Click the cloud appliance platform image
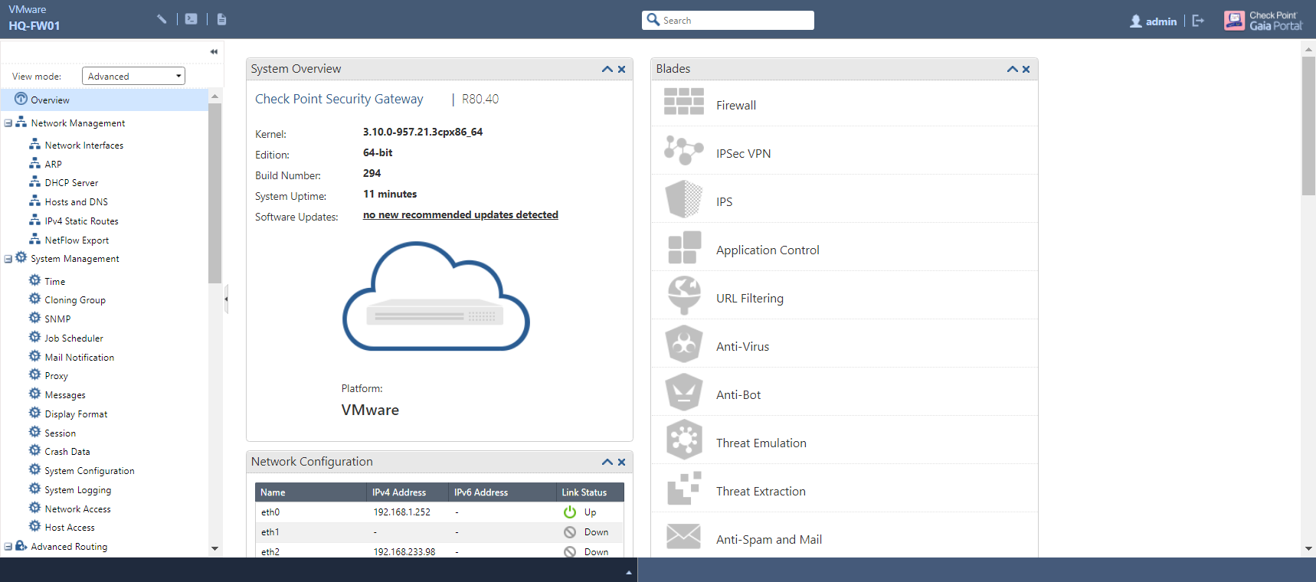This screenshot has height=582, width=1316. [x=436, y=296]
